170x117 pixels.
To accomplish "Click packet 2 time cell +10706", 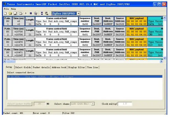I will 18,31.
